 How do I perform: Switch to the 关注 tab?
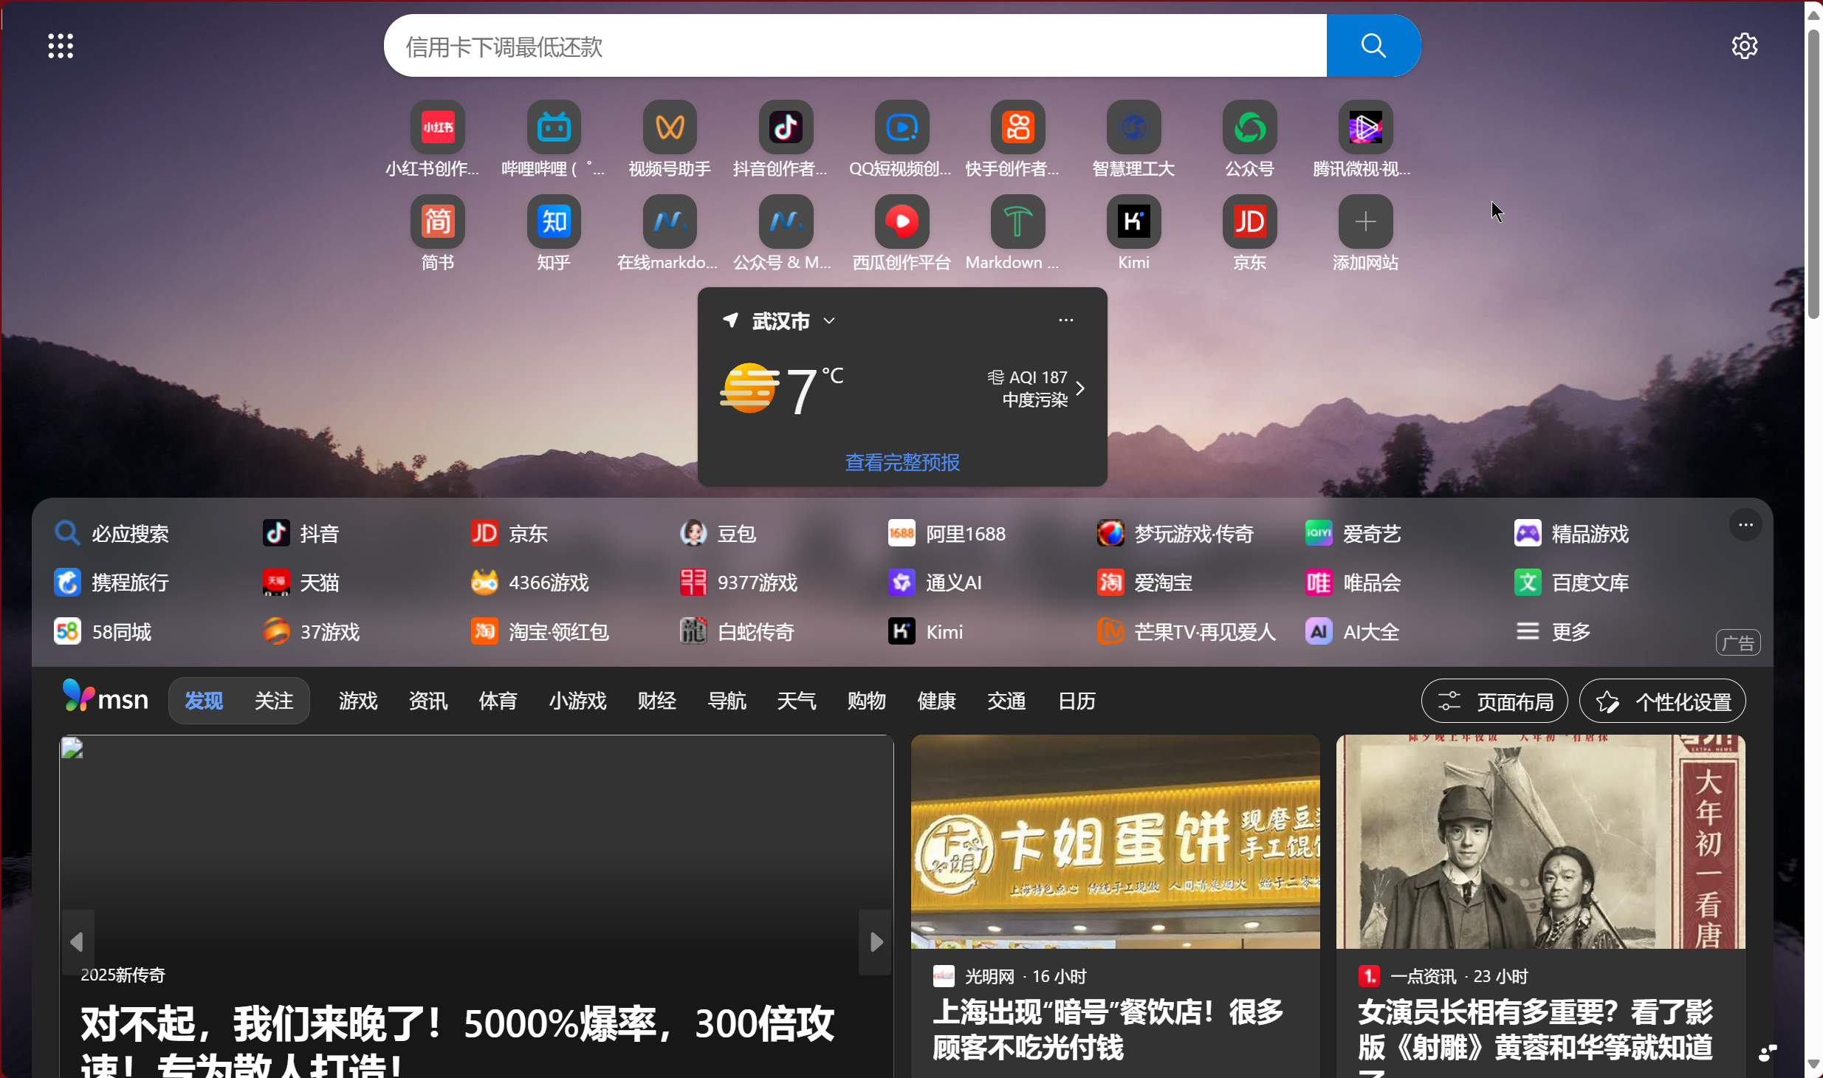(x=274, y=700)
